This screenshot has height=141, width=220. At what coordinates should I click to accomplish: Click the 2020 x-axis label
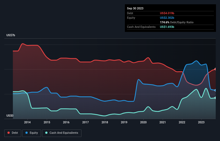point(143,122)
